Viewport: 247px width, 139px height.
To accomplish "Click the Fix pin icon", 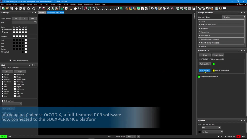I will 39,8.
